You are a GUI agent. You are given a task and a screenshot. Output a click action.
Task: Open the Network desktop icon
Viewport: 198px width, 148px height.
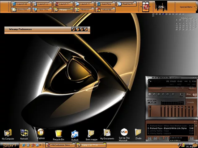[24, 133]
